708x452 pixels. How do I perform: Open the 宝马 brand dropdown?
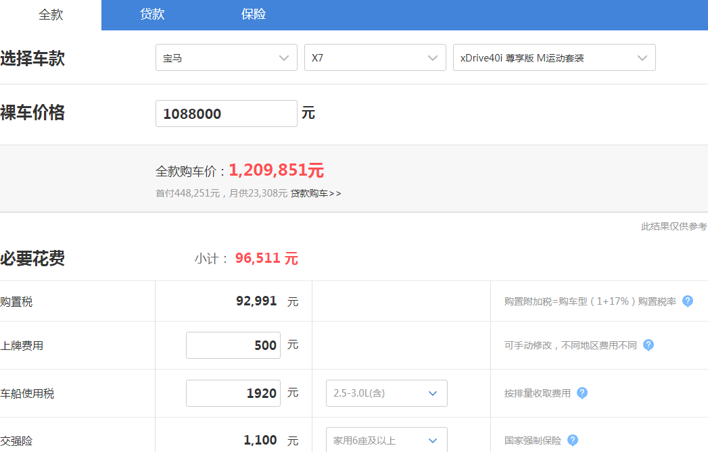227,57
